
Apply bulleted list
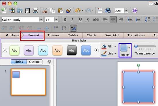[130, 20]
